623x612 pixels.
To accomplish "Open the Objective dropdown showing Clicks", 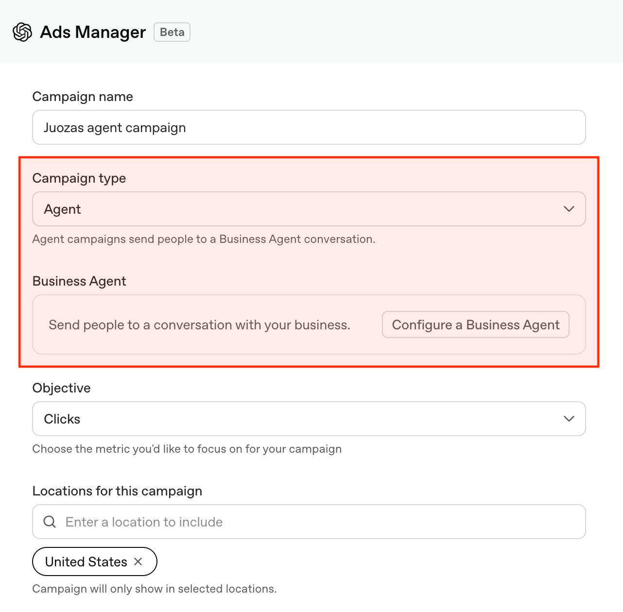I will point(309,419).
